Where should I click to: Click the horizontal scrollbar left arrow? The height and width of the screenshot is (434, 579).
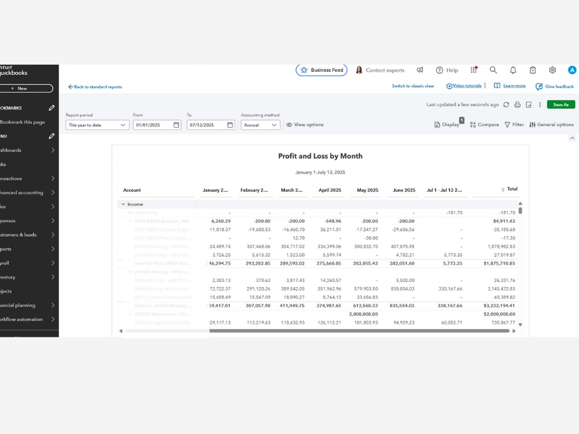(x=121, y=331)
